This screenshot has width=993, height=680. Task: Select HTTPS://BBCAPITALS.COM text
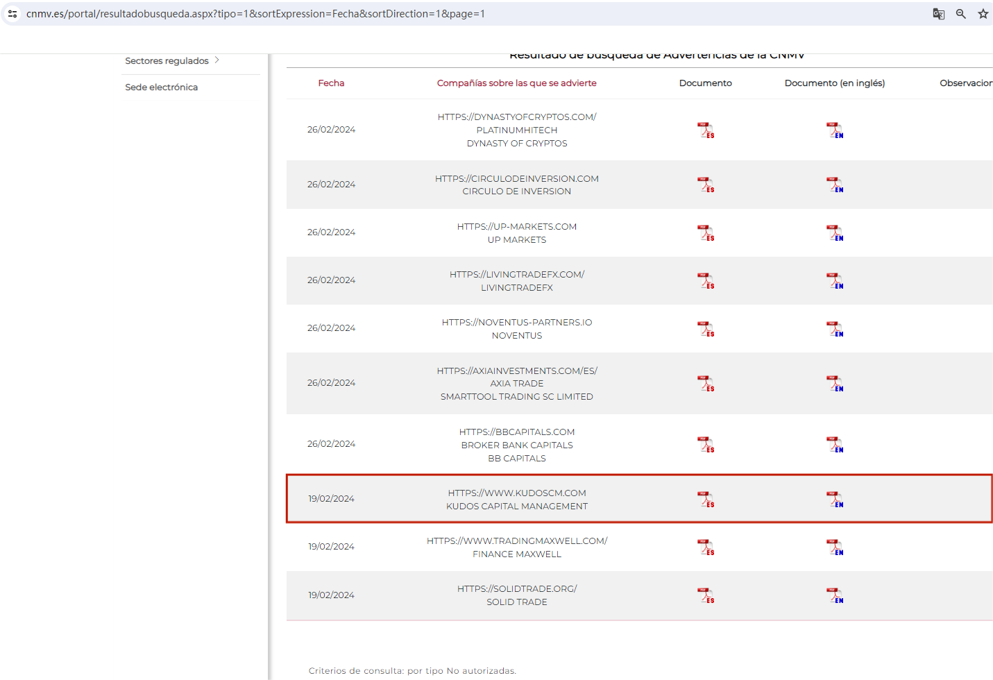[517, 432]
